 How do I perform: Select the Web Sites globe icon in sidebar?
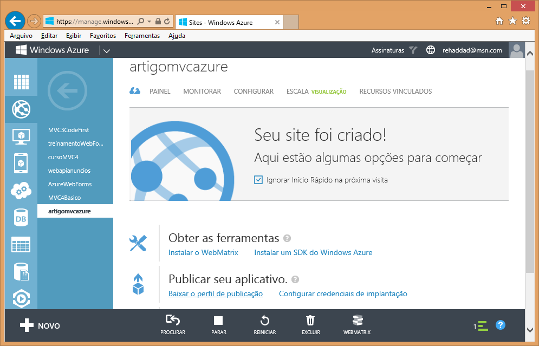pos(21,109)
